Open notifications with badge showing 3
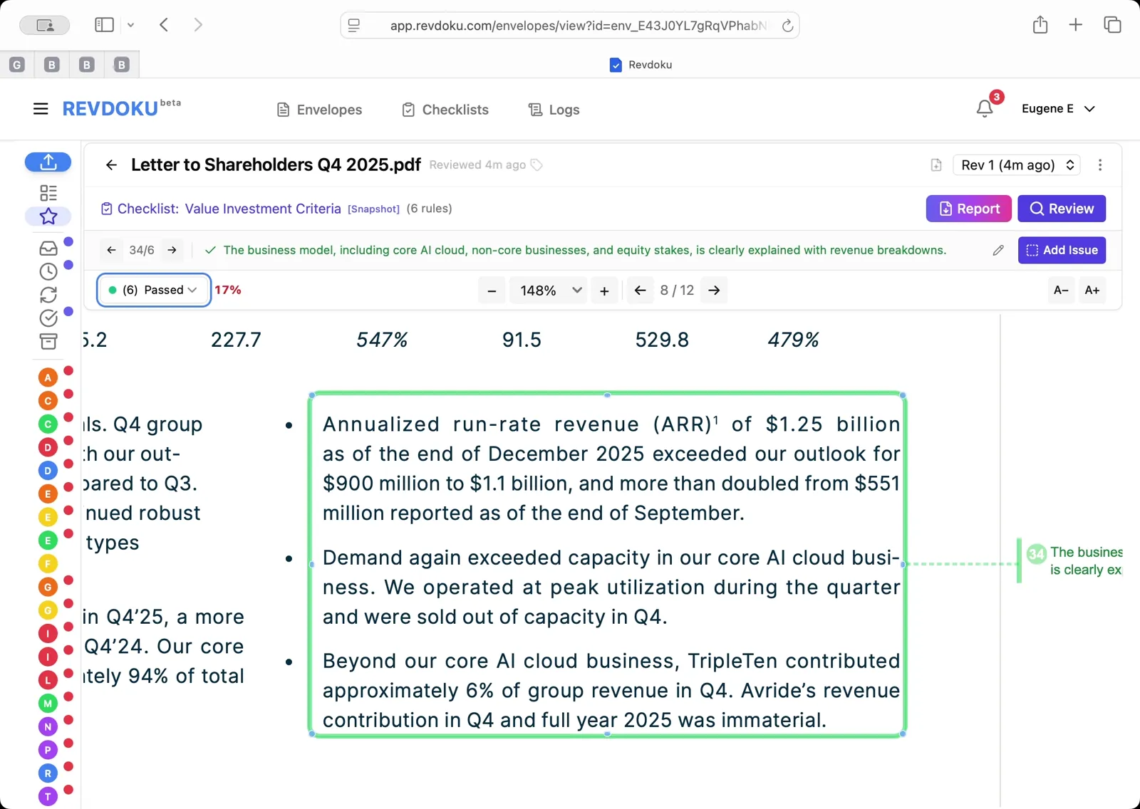Viewport: 1140px width, 809px height. tap(985, 108)
